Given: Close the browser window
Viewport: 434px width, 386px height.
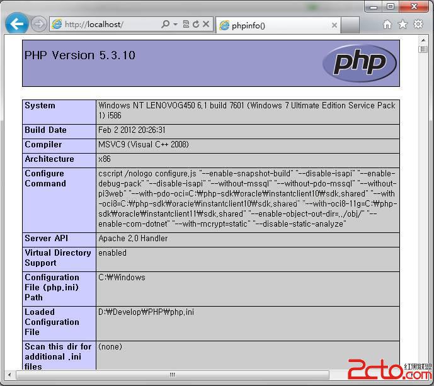Looking at the screenshot, I should click(x=414, y=6).
